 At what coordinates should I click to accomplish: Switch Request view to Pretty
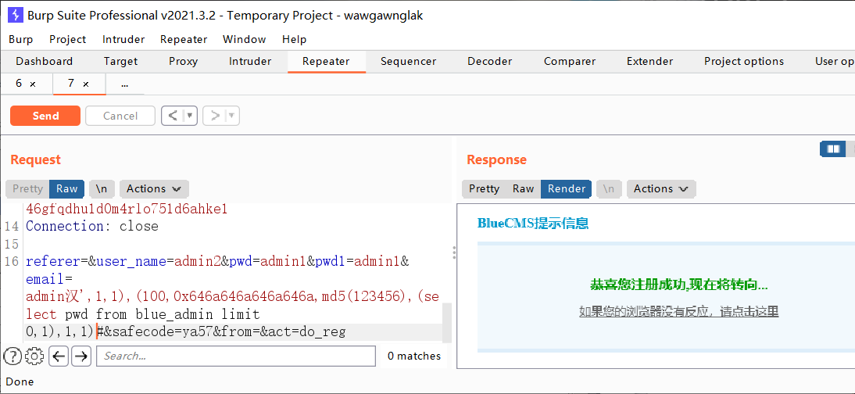click(28, 189)
